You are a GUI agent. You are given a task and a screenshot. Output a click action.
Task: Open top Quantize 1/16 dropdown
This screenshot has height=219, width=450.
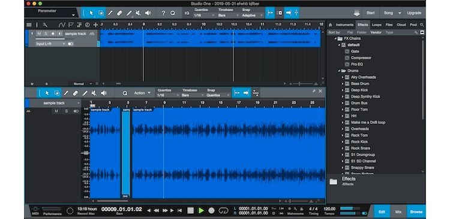click(x=205, y=16)
